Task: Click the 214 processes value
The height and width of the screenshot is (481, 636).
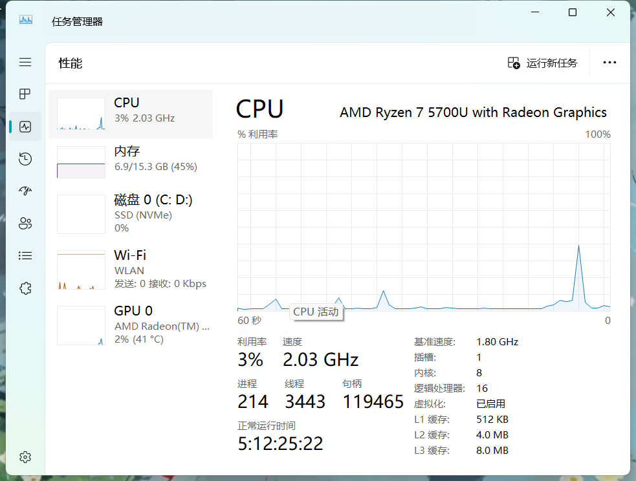Action: click(x=253, y=401)
